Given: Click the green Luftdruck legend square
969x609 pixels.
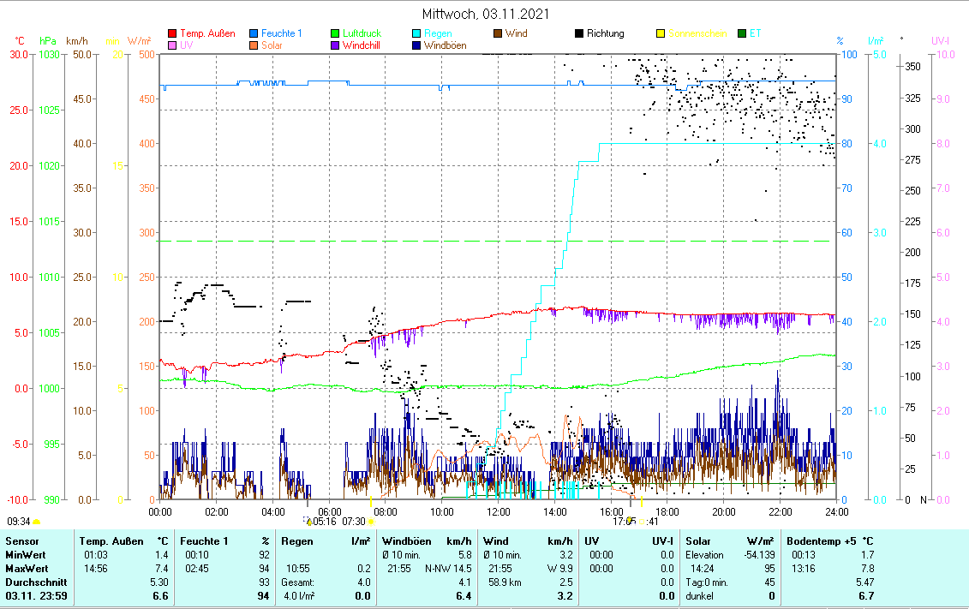Looking at the screenshot, I should [336, 34].
